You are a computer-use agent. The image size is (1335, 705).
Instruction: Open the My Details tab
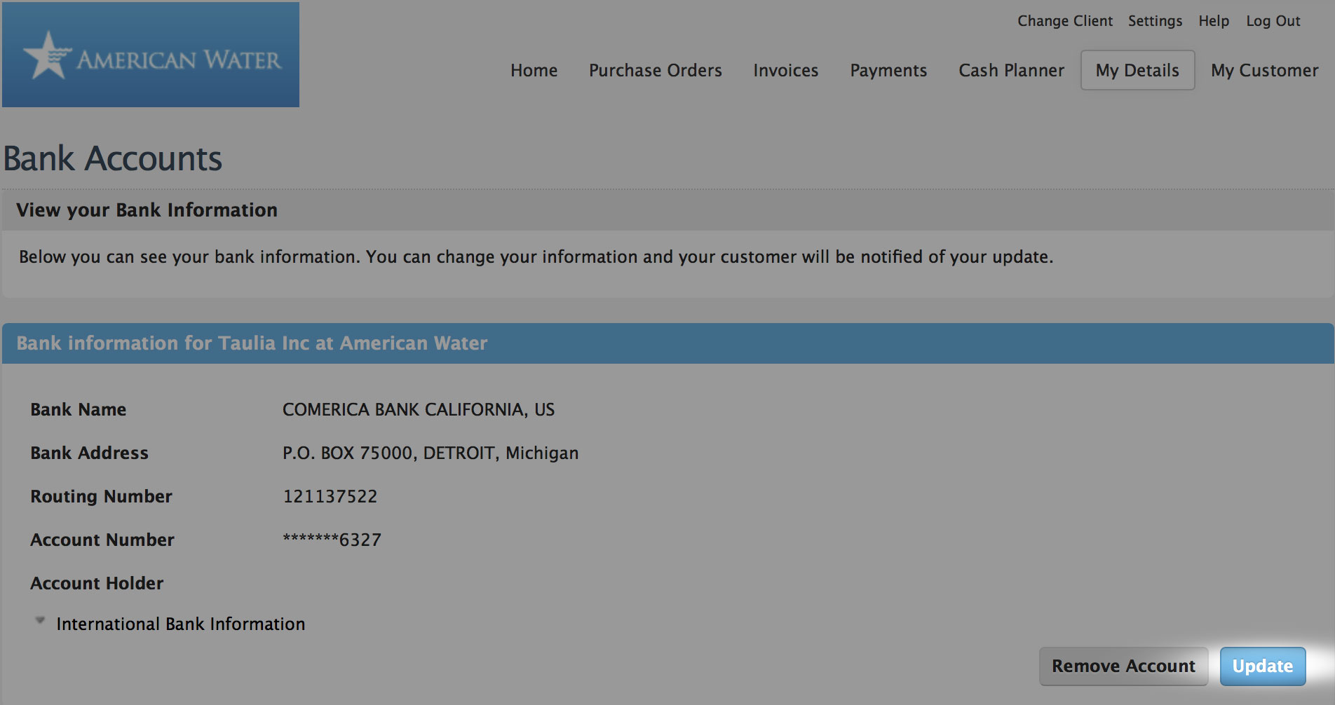click(x=1137, y=70)
